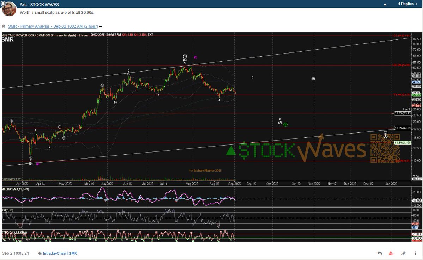The width and height of the screenshot is (423, 260).
Task: Expand the '4 Replies' thread
Action: [408, 4]
